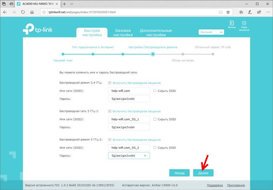This screenshot has height=190, width=273.
Task: Click the set tabs aside icon
Action: pos(11,4)
